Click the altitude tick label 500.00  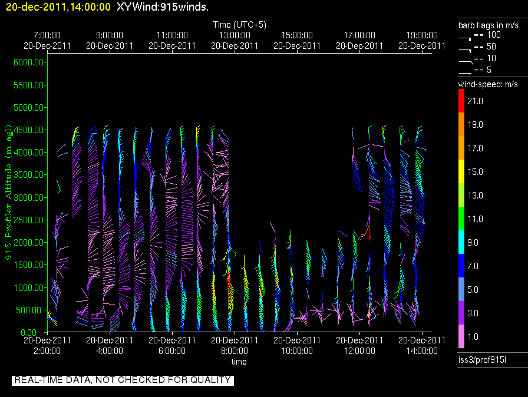(30, 310)
